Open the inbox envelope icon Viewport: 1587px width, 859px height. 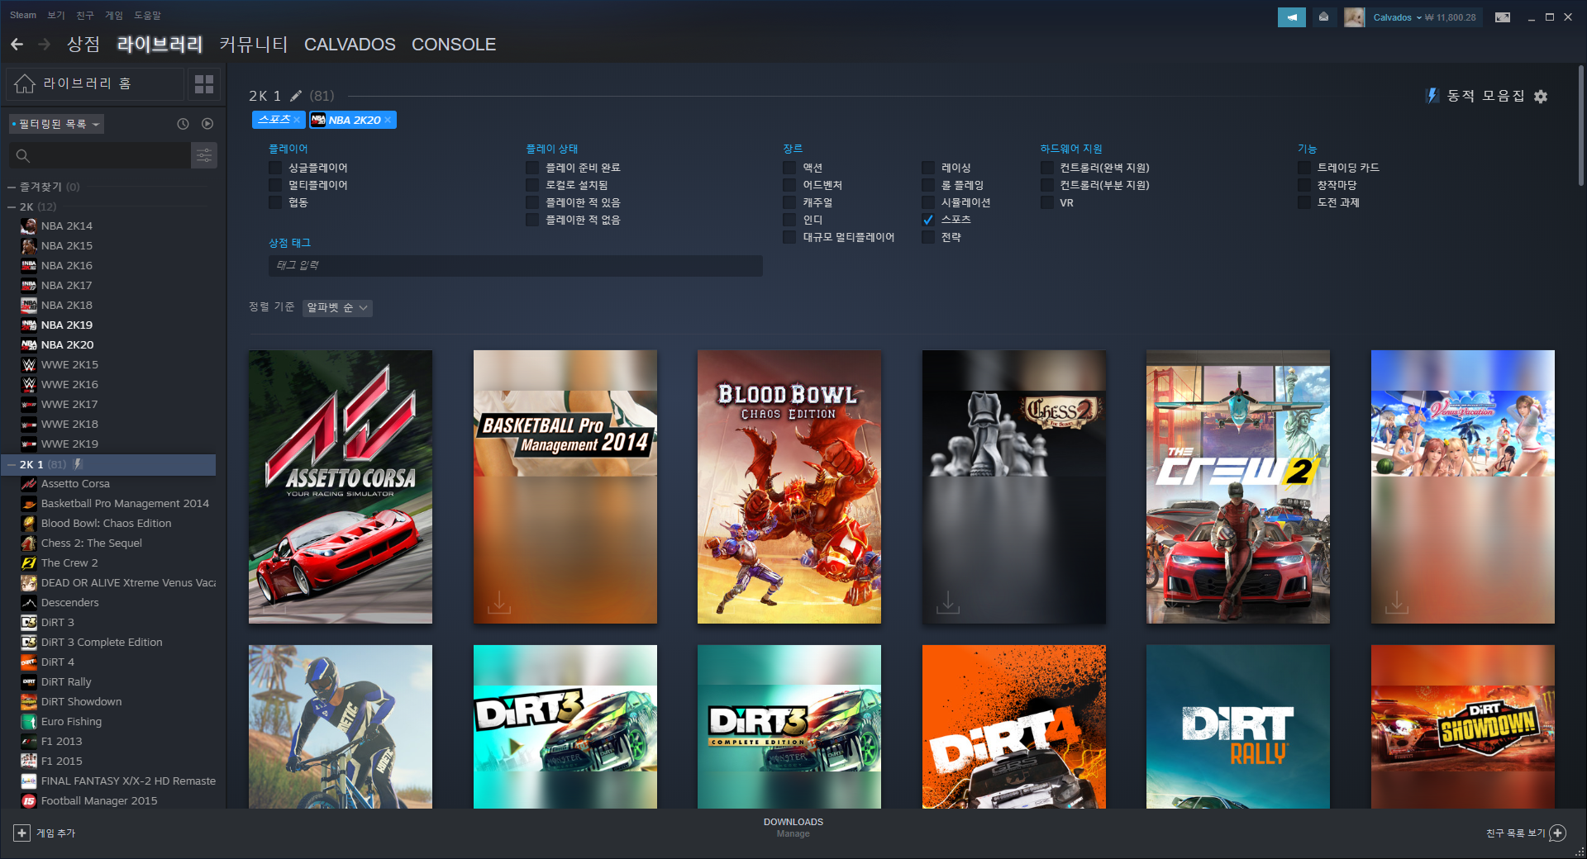point(1323,17)
